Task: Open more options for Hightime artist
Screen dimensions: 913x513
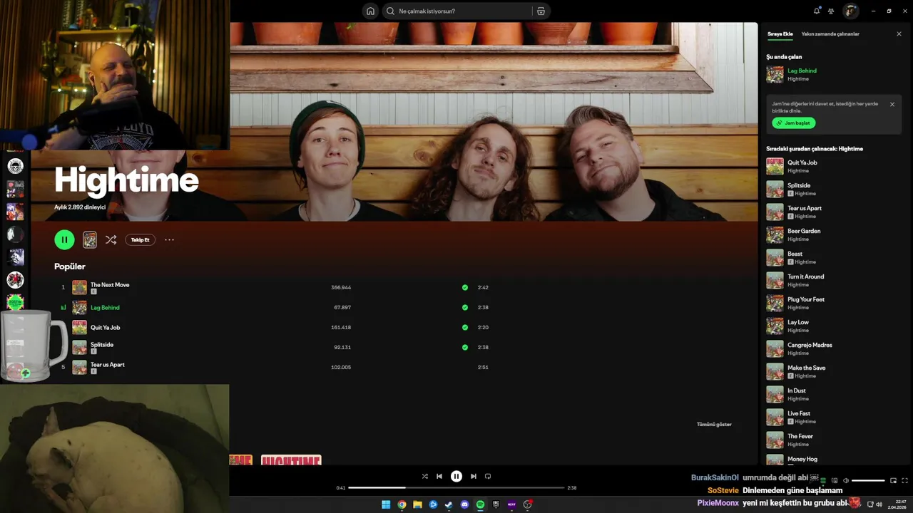Action: pyautogui.click(x=169, y=239)
